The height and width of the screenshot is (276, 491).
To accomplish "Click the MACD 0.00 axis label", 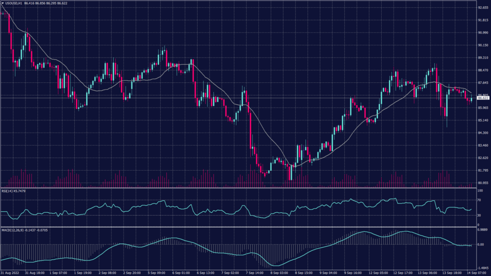I will pos(481,244).
